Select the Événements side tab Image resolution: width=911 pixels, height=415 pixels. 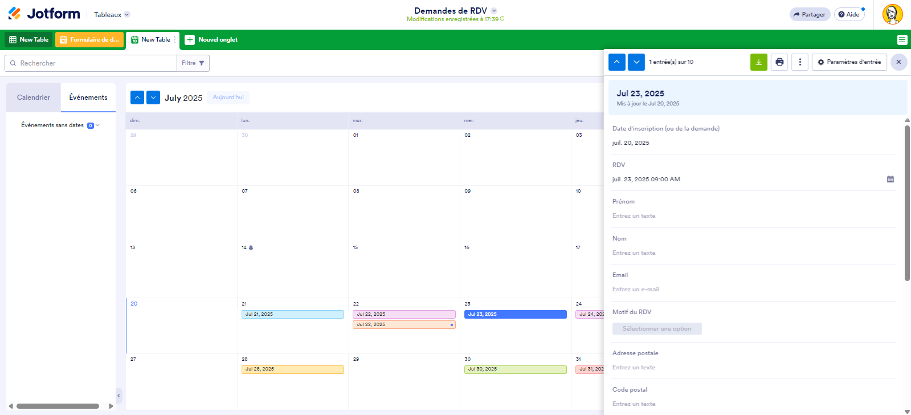click(88, 97)
